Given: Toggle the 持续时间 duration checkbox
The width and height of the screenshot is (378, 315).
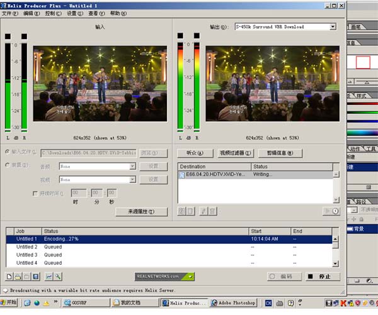Looking at the screenshot, I should coord(35,194).
